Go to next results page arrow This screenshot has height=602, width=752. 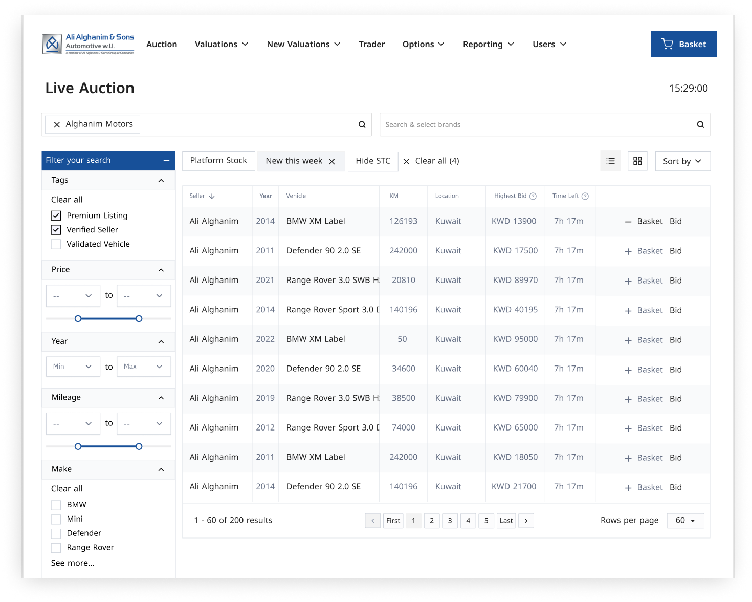pyautogui.click(x=526, y=521)
